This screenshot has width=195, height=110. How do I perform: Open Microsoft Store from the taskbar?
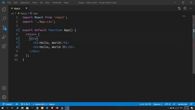click(x=27, y=108)
